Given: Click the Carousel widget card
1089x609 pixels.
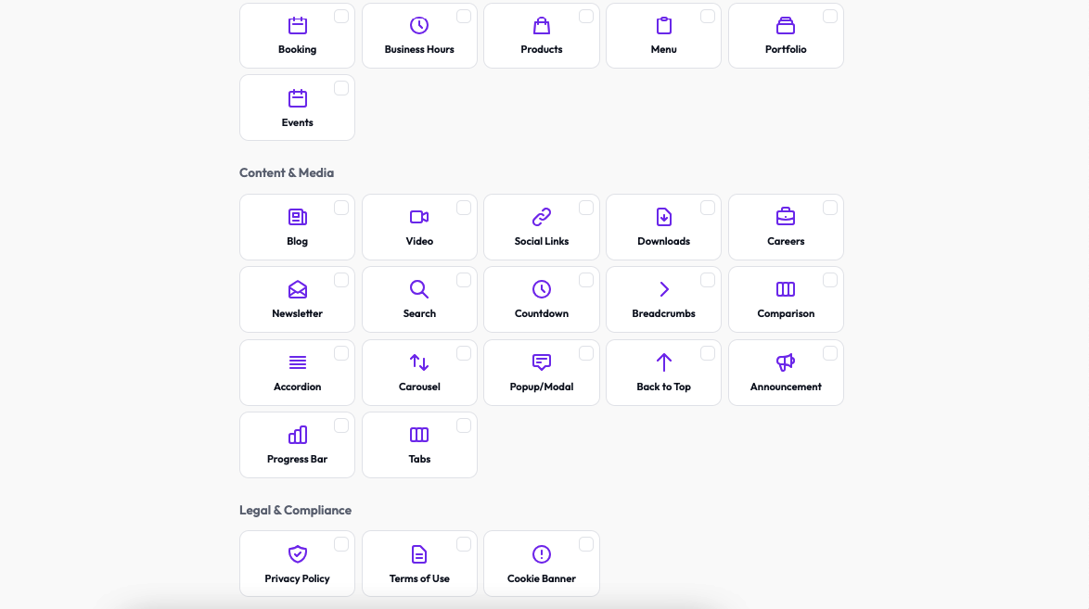Looking at the screenshot, I should pos(419,373).
